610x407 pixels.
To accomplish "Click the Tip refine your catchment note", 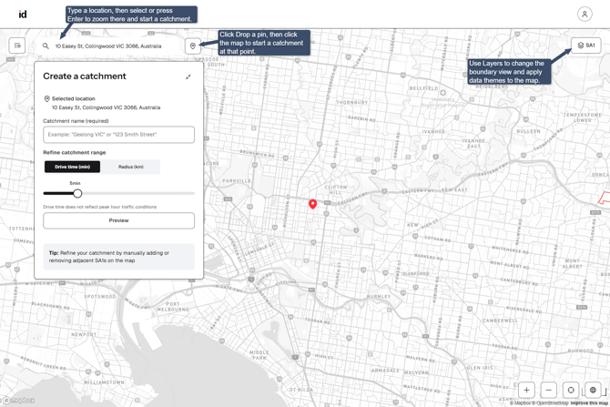I will click(x=118, y=257).
